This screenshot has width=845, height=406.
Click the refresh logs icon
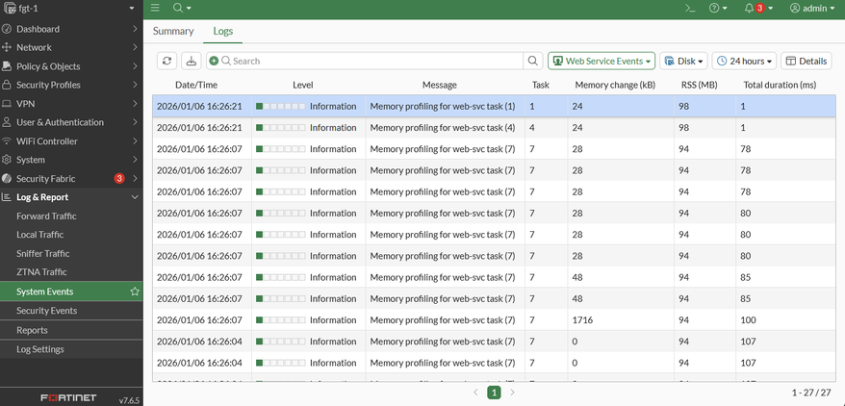pos(166,61)
